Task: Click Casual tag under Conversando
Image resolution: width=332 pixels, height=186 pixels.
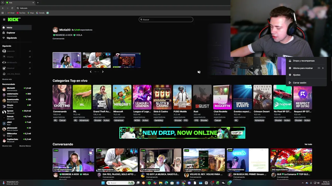Action: (x=62, y=120)
